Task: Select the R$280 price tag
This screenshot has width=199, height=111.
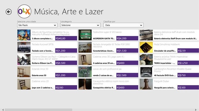Action: coord(66,87)
